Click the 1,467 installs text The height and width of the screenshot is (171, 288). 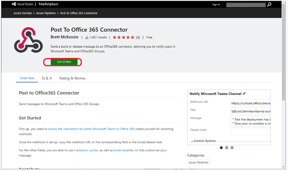point(98,37)
